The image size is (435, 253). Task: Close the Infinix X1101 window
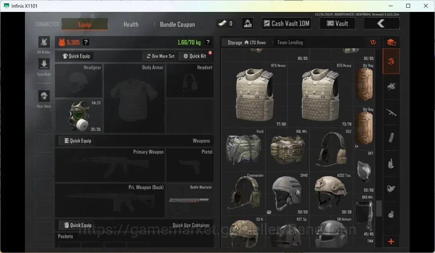pos(426,6)
